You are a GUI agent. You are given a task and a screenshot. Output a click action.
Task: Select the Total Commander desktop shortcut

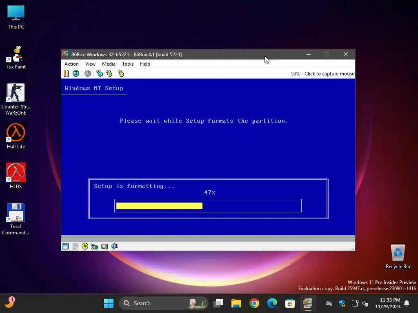[16, 219]
